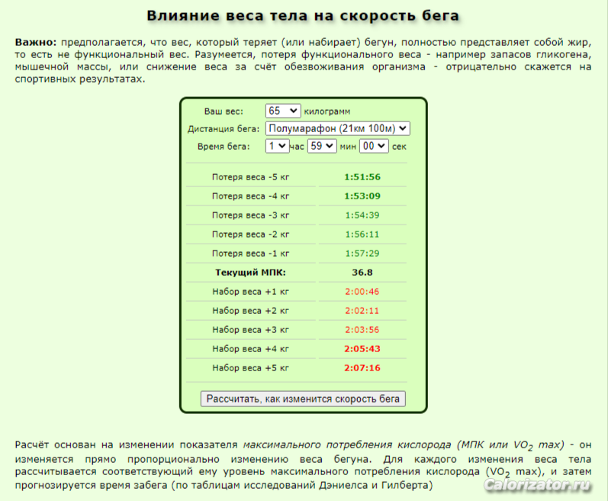Expand the minutes dropdown showing 59
The height and width of the screenshot is (501, 608).
pos(321,146)
